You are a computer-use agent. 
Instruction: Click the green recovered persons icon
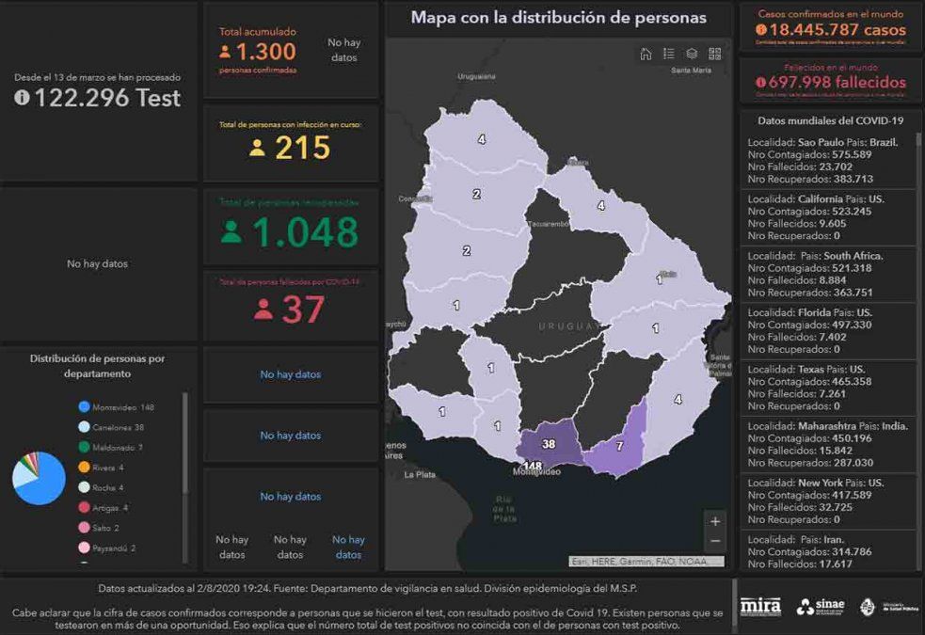[x=231, y=232]
